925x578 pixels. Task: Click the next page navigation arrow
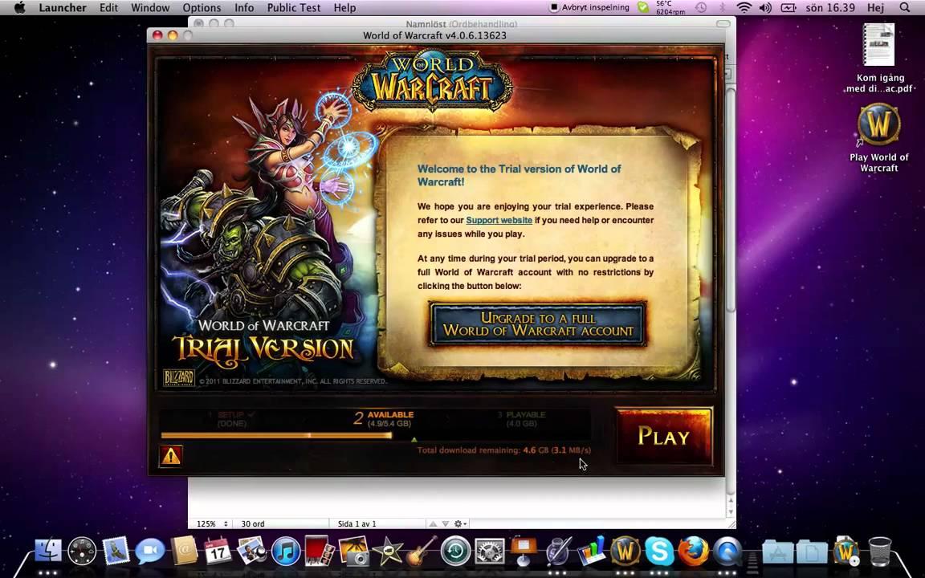point(446,523)
